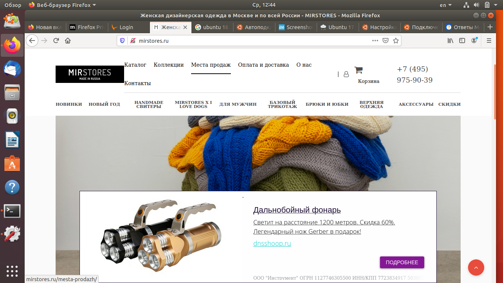Expand the page actions three-dot menu

[x=375, y=41]
